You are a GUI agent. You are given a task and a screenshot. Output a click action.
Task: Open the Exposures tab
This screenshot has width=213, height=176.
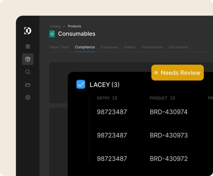pyautogui.click(x=109, y=47)
